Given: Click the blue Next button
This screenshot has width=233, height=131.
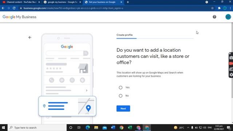Looking at the screenshot, I should point(123,108).
